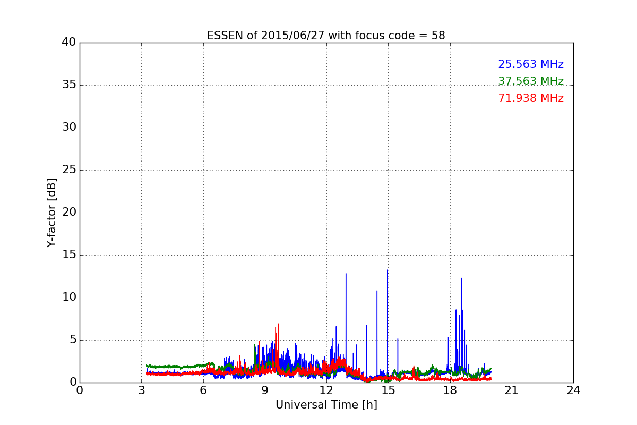Viewport: 637px width, 425px height.
Task: Click the plot title ESSEN of 2015/06/27
Action: click(x=326, y=36)
